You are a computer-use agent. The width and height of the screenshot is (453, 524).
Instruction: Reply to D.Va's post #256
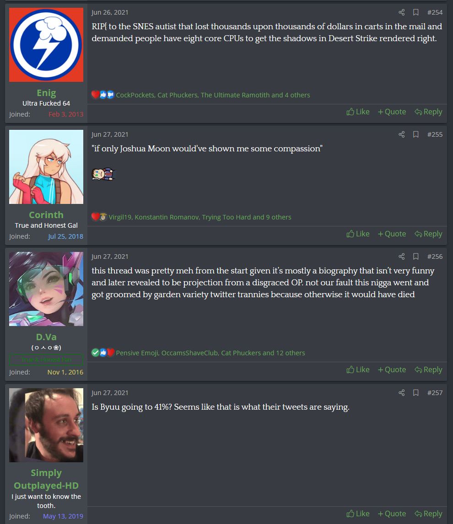(x=428, y=369)
